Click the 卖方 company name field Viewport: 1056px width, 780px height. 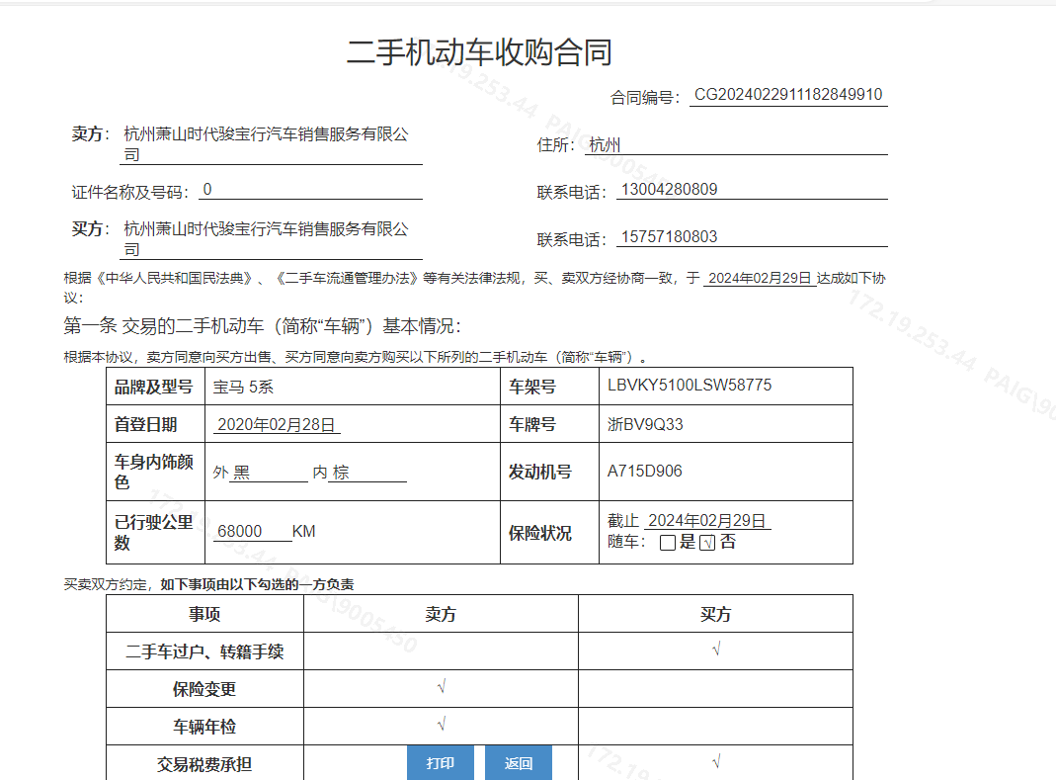pos(272,144)
